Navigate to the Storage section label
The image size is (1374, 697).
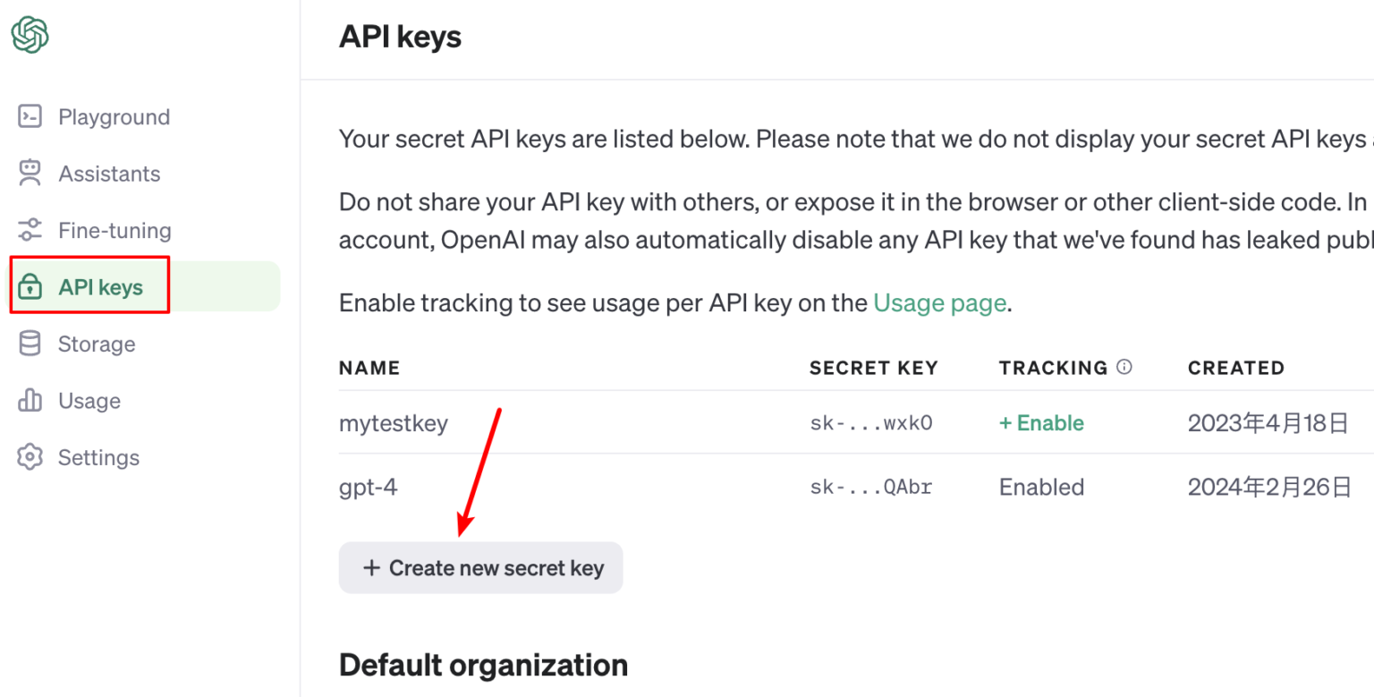pyautogui.click(x=97, y=344)
